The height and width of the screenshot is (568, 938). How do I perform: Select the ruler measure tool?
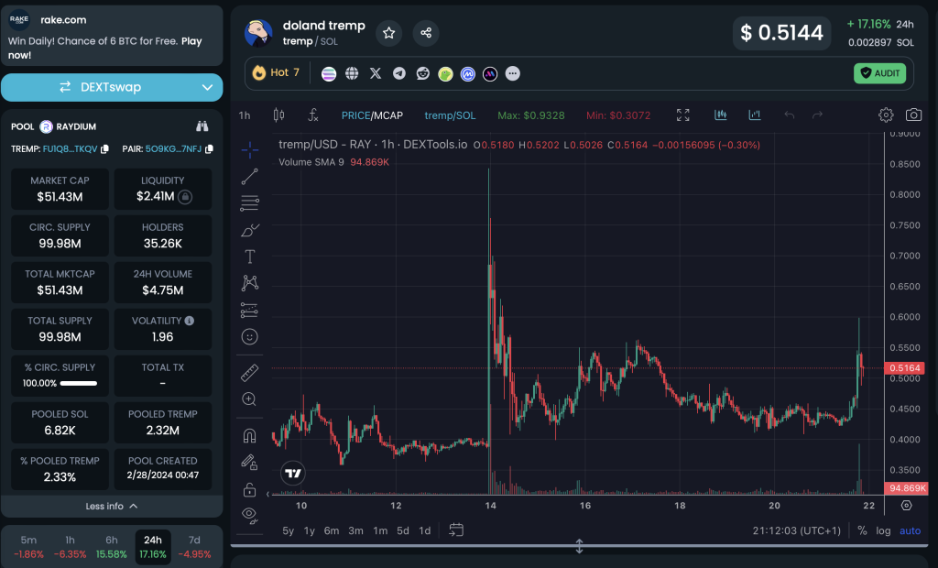(x=249, y=373)
